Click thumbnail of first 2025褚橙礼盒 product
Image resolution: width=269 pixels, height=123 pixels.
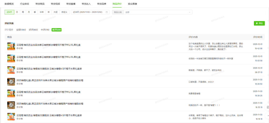point(11,82)
